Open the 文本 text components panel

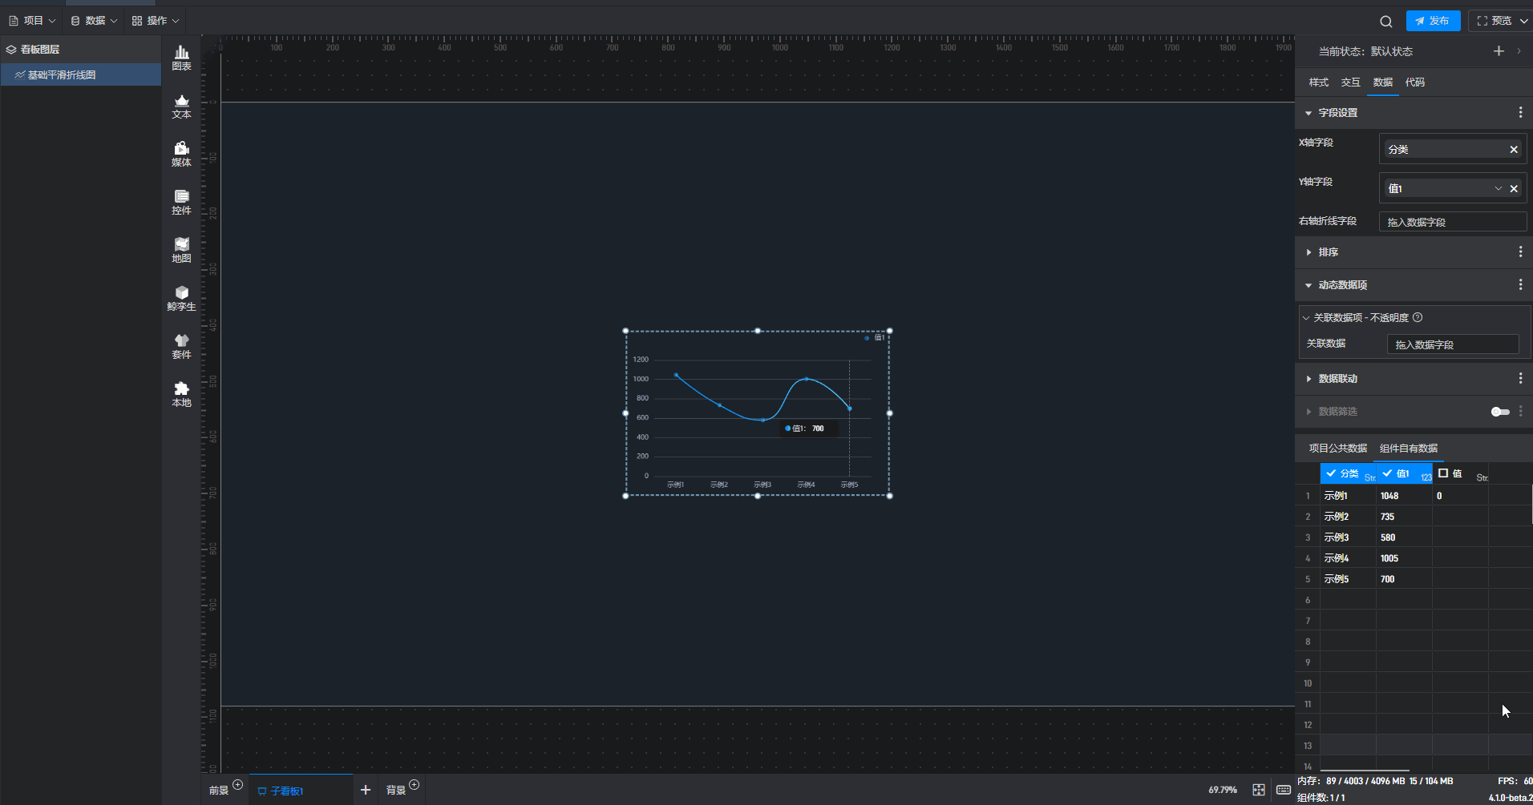coord(182,106)
